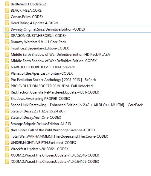Select XCOM.2 Update v1.0.0.64105-CODEX folder

[x=55, y=162]
